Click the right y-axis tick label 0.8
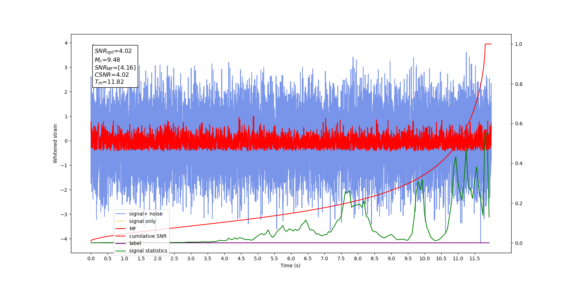Image resolution: width=568 pixels, height=284 pixels. (519, 84)
